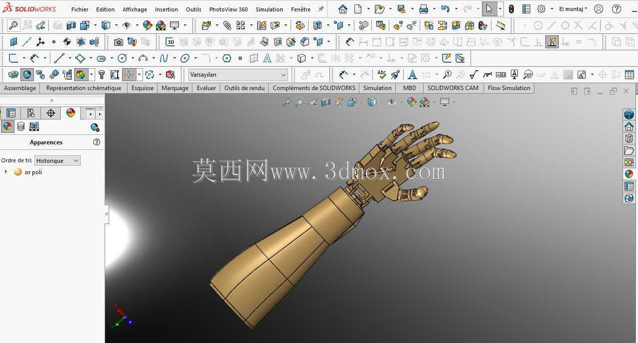Image resolution: width=638 pixels, height=343 pixels.
Task: Toggle the highlighted shaded sphere display button
Action: pyautogui.click(x=27, y=75)
